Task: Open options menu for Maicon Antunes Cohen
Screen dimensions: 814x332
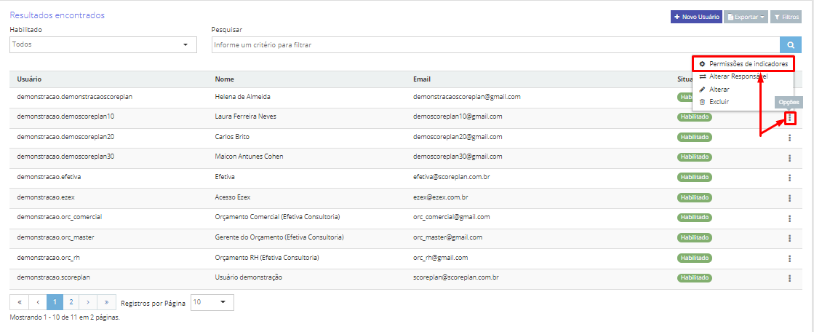Action: click(789, 158)
